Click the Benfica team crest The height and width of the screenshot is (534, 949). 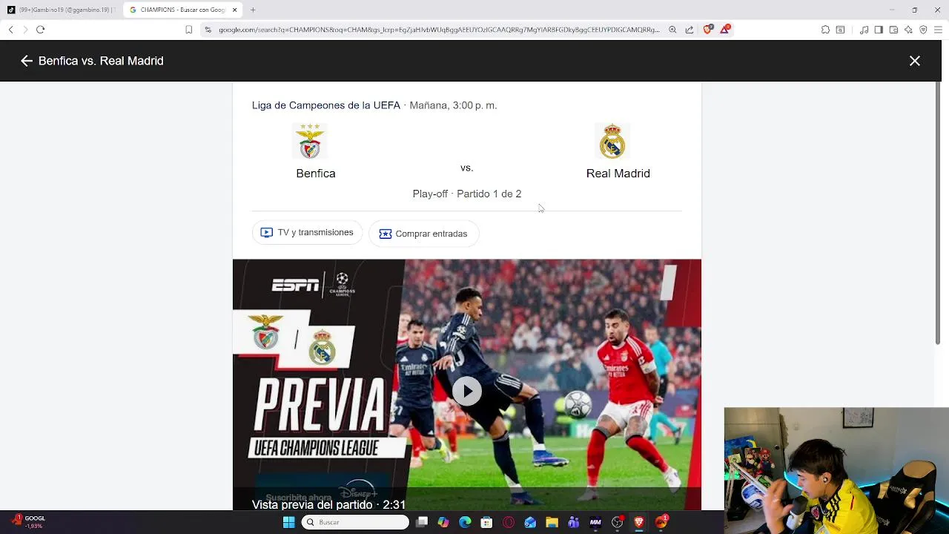pyautogui.click(x=310, y=141)
